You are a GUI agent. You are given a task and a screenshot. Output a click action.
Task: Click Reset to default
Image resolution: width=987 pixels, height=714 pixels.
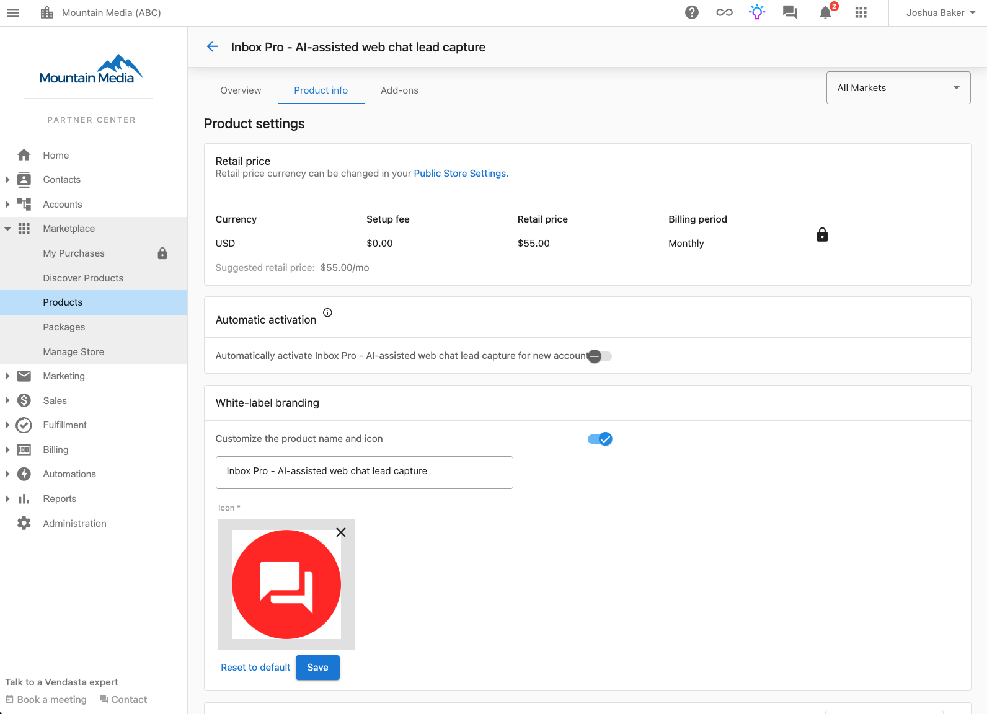click(255, 668)
